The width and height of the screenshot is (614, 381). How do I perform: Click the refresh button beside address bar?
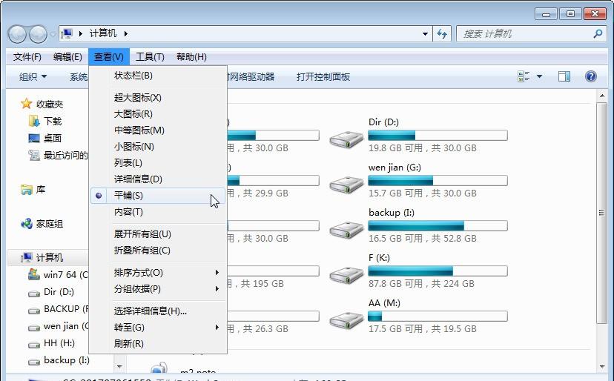tap(442, 34)
